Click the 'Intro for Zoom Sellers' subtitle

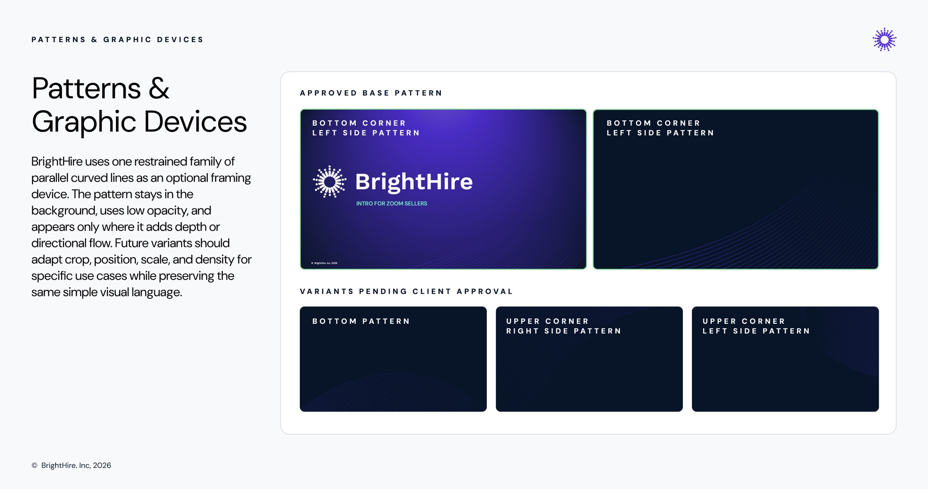point(391,204)
